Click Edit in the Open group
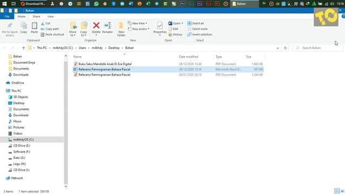This screenshot has height=194, width=345. tap(173, 29)
